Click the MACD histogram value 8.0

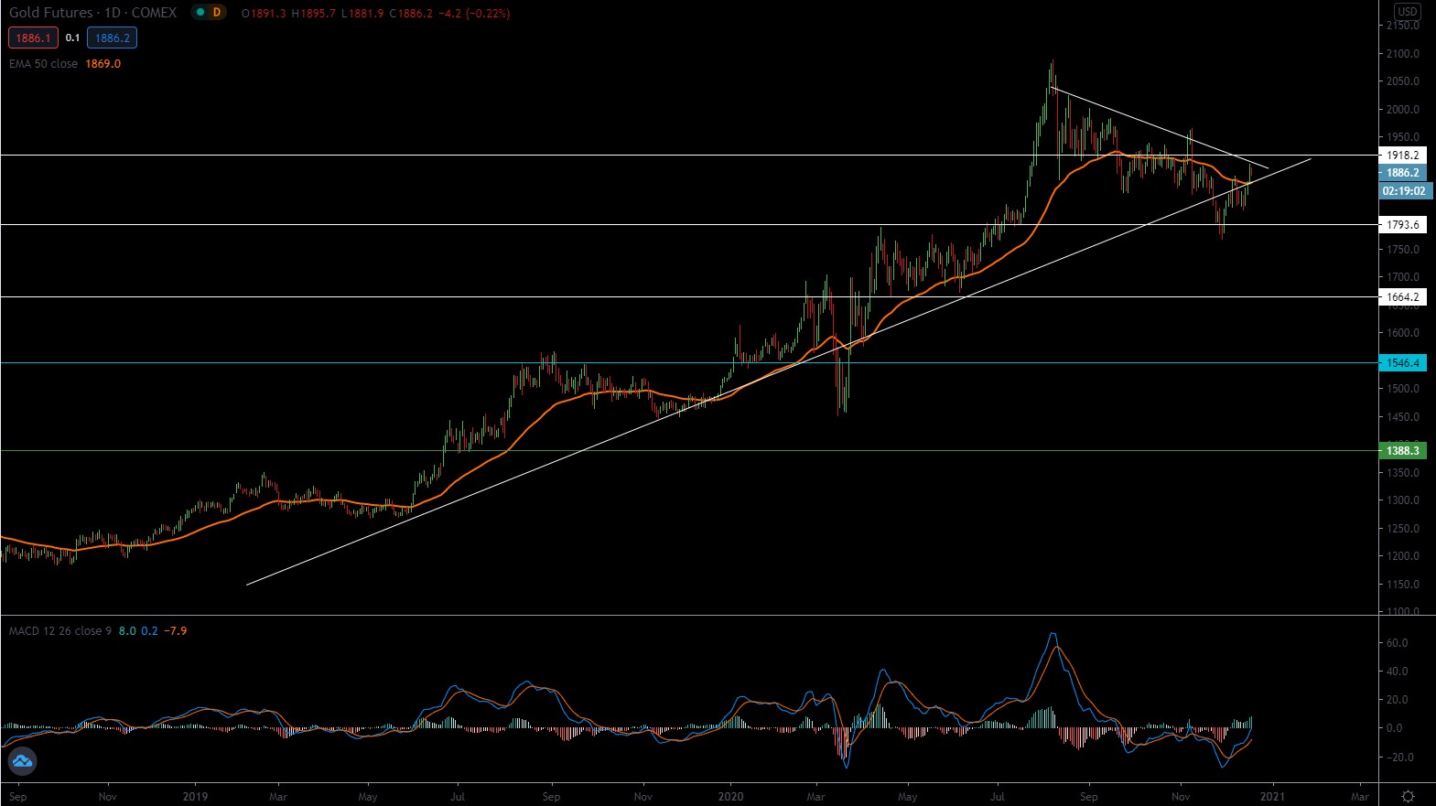click(x=127, y=631)
